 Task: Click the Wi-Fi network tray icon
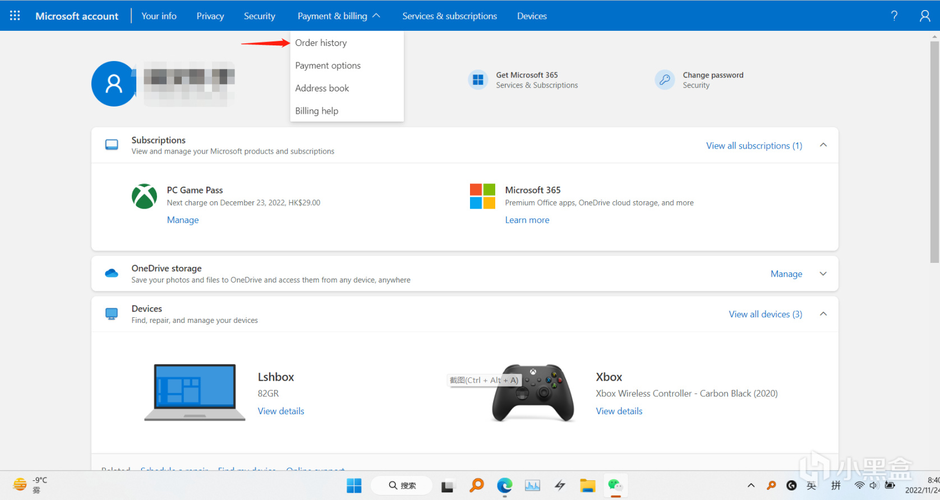click(859, 485)
